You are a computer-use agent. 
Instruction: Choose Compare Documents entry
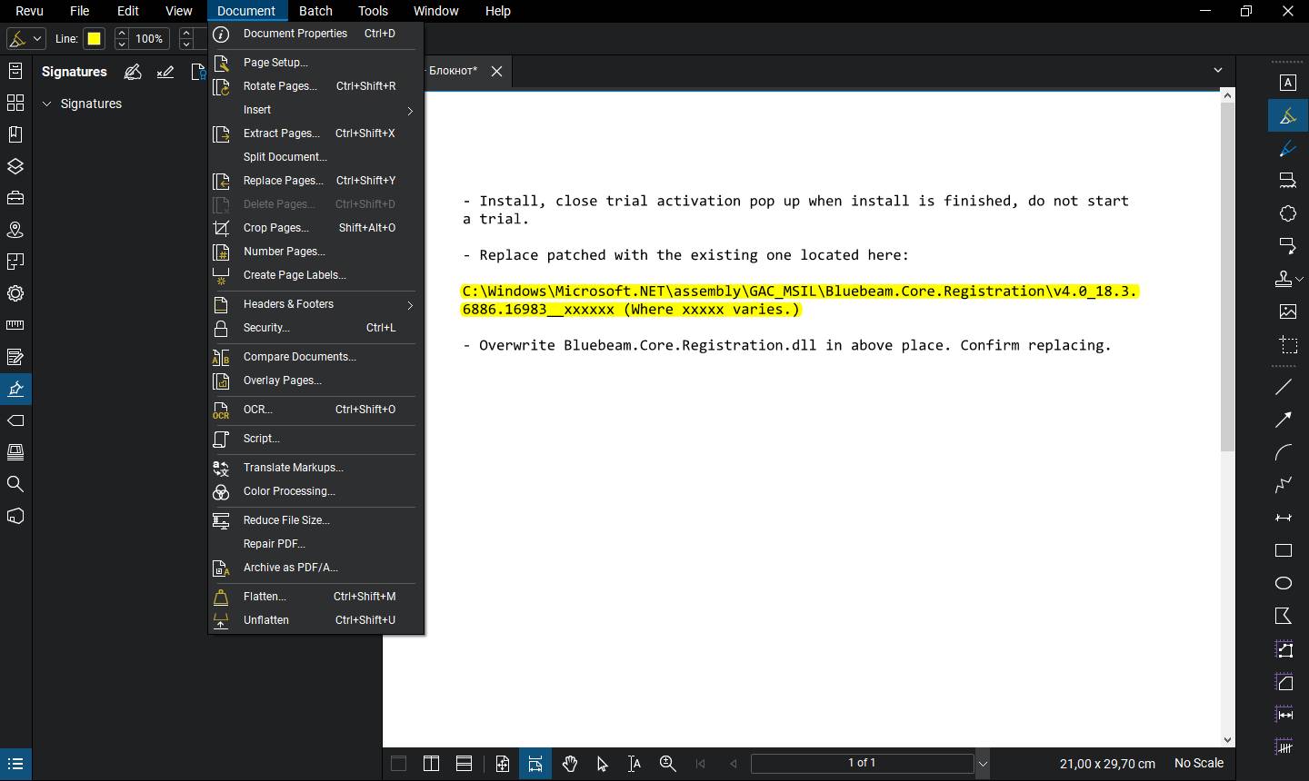tap(315, 357)
